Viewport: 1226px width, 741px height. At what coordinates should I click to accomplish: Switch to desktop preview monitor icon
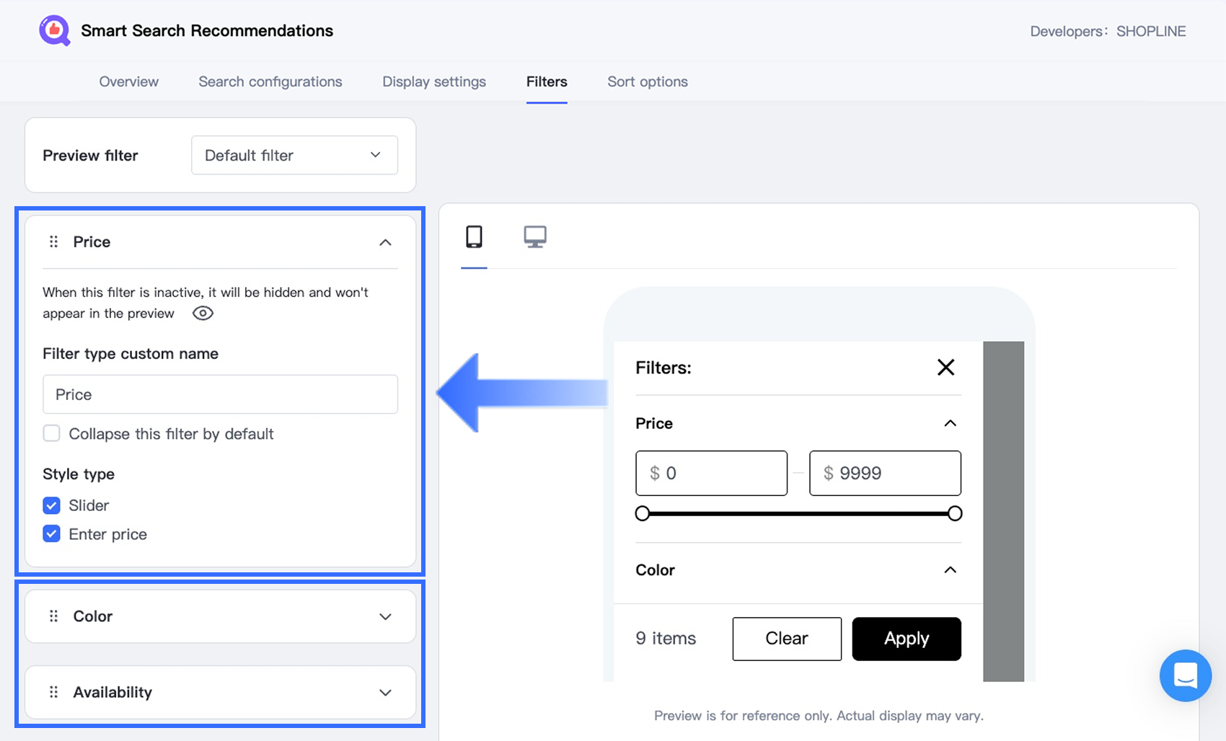coord(535,237)
